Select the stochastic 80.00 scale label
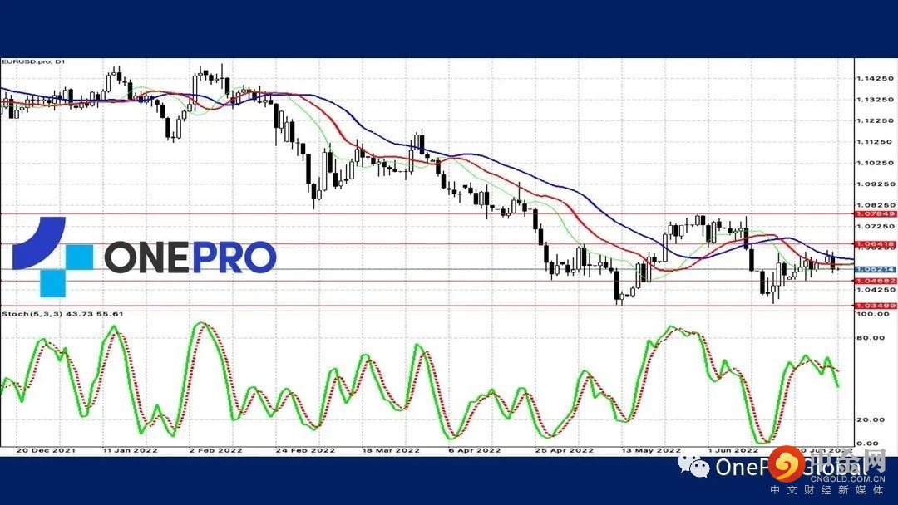 coord(871,338)
